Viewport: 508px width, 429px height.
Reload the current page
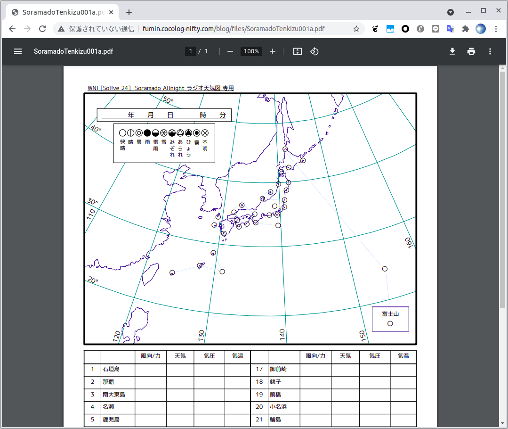[x=42, y=29]
